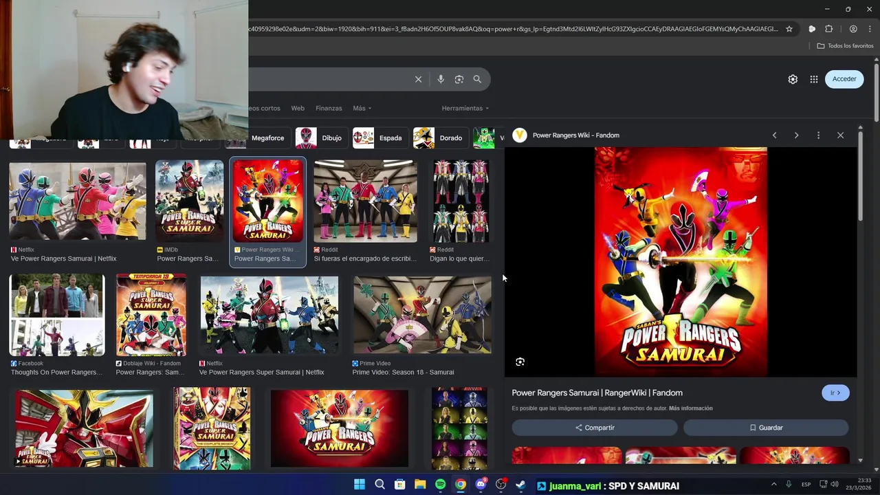
Task: Switch to the Finanzas tab
Action: point(329,108)
